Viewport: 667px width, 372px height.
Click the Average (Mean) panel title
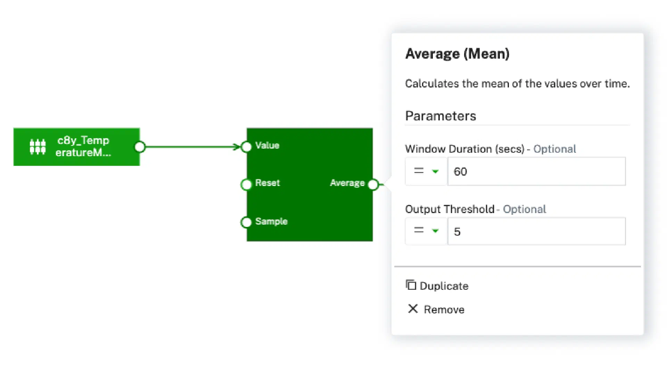click(x=457, y=54)
